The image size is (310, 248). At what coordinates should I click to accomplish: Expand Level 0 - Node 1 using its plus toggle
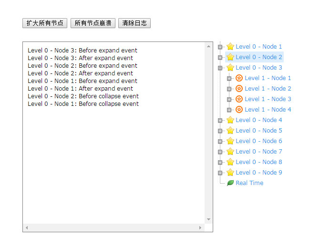click(x=220, y=47)
